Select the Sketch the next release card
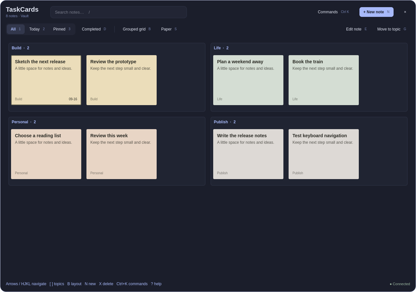The width and height of the screenshot is (416, 292). point(46,80)
